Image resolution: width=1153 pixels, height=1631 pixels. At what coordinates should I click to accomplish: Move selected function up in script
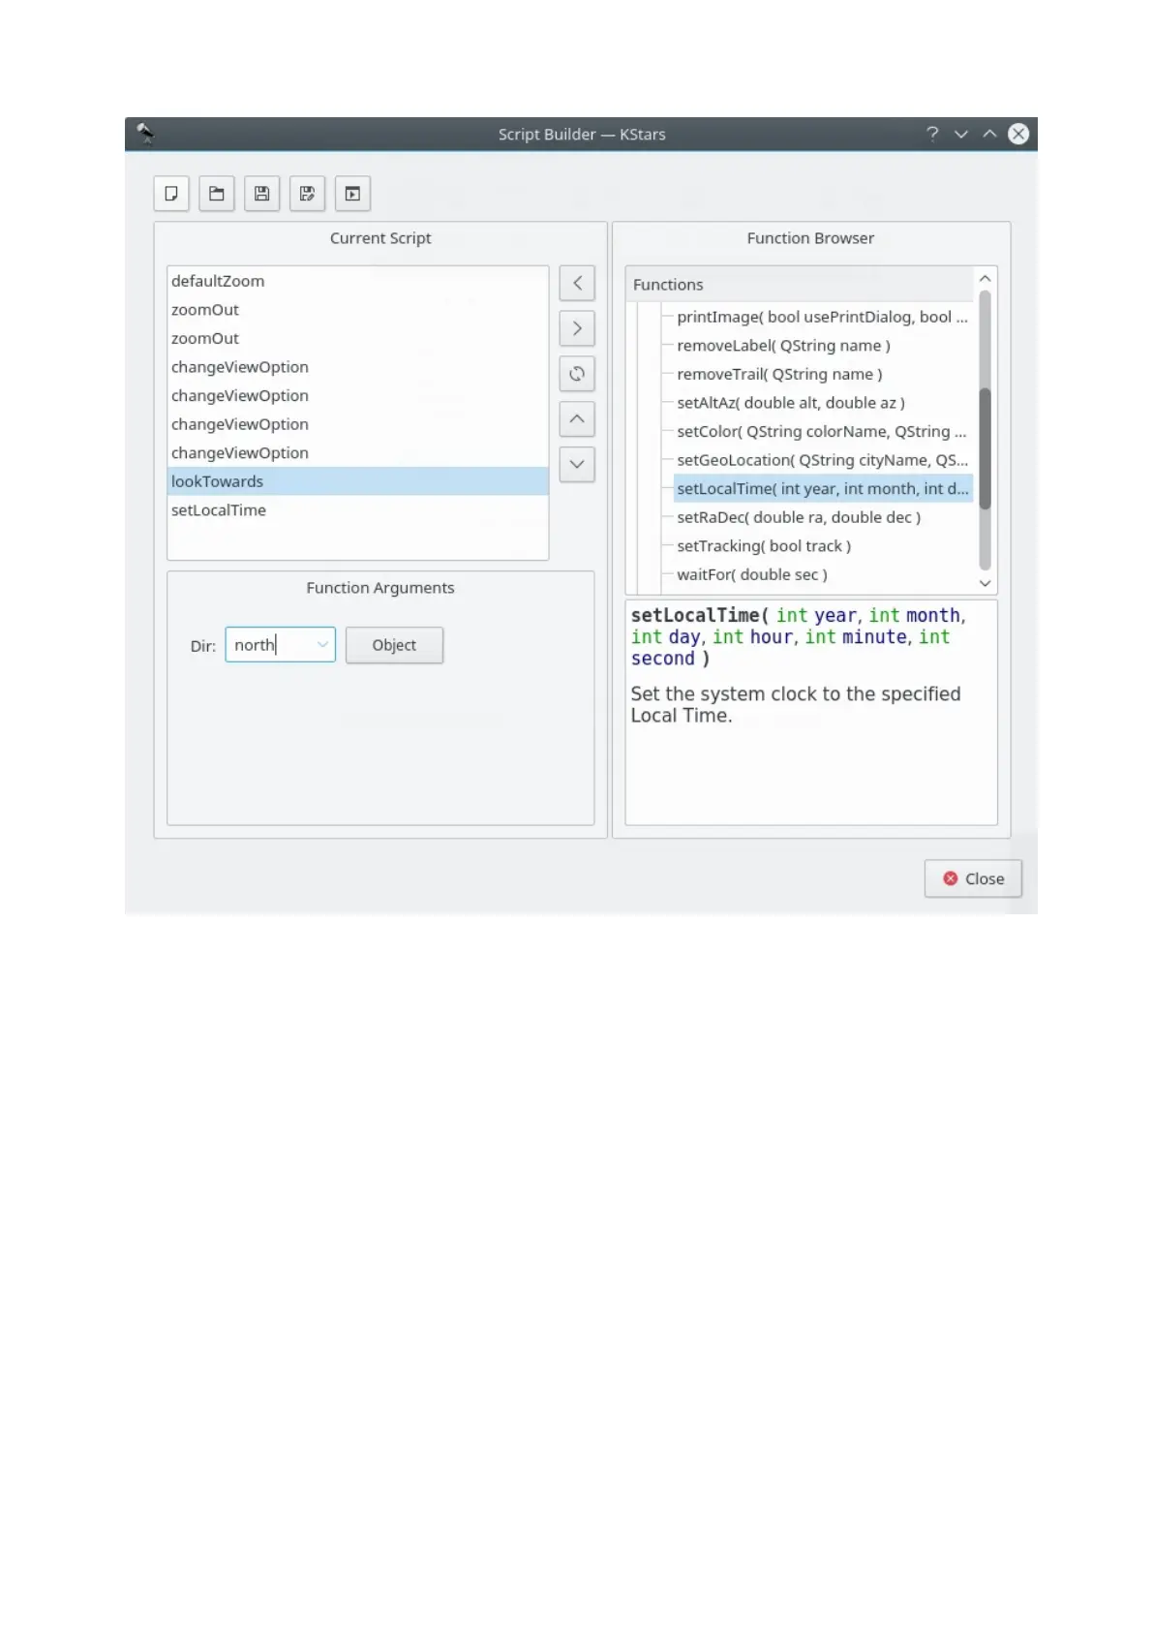click(x=577, y=419)
